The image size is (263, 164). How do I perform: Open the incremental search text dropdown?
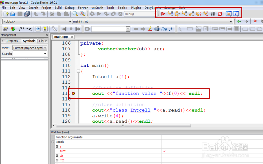pos(128,29)
